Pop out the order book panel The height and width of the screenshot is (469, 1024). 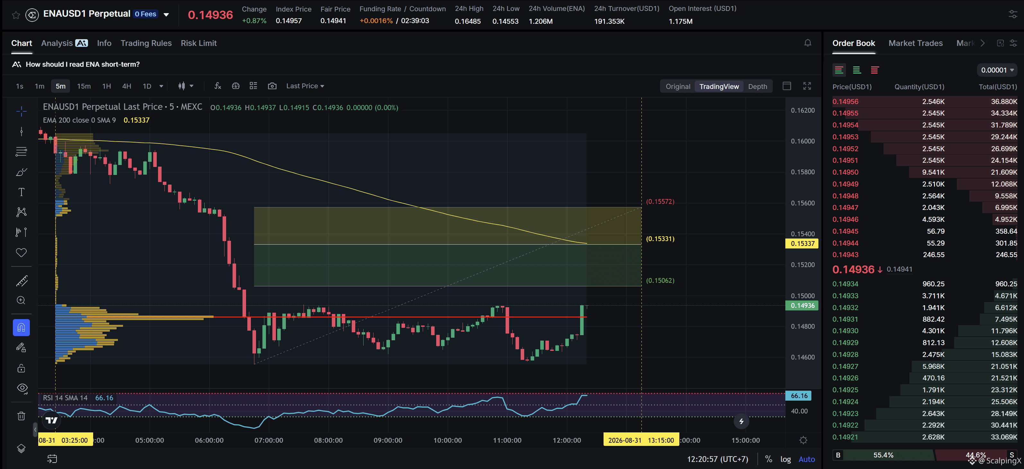1001,43
